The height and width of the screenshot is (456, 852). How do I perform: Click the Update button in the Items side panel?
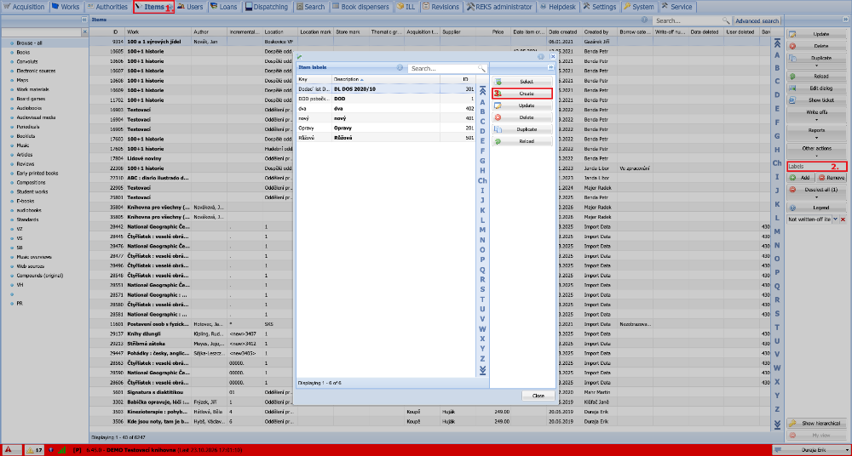(x=817, y=34)
